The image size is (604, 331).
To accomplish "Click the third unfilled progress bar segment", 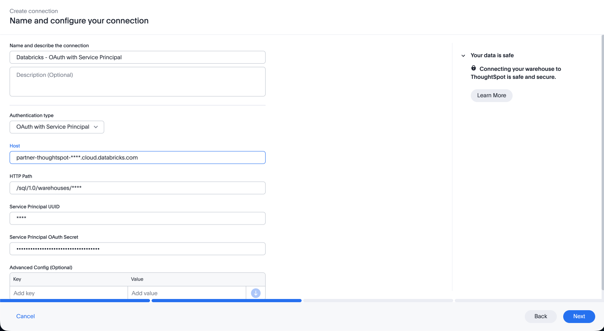I will (x=378, y=301).
